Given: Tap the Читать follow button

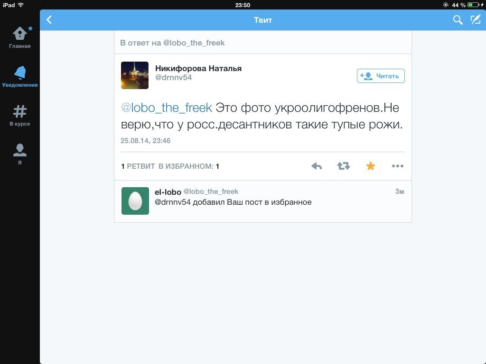Looking at the screenshot, I should pyautogui.click(x=381, y=76).
